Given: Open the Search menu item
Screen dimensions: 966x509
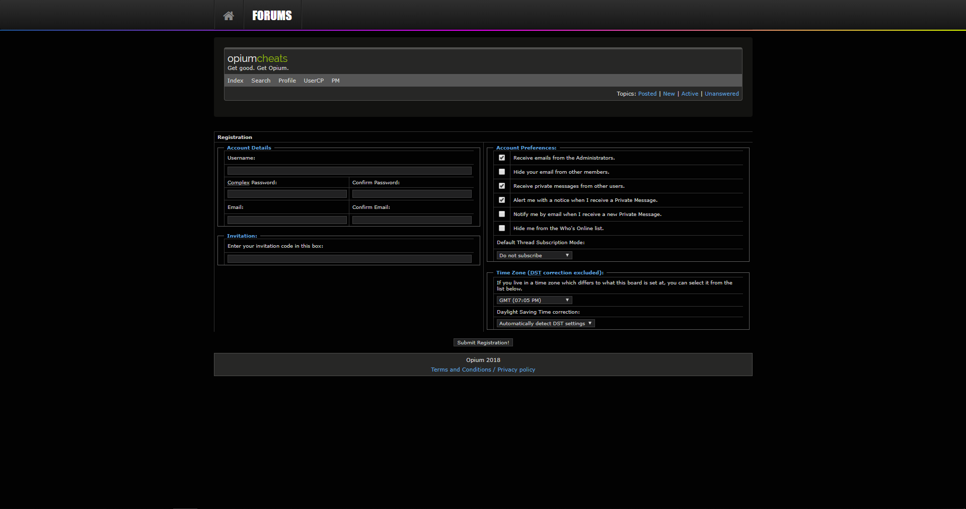Looking at the screenshot, I should coord(261,81).
